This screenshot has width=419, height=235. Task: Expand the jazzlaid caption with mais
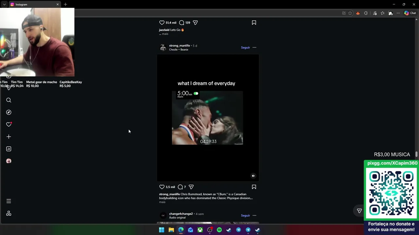point(165,34)
